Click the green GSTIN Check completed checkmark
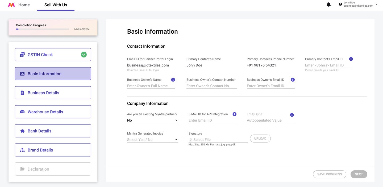The width and height of the screenshot is (383, 187). 84,55
